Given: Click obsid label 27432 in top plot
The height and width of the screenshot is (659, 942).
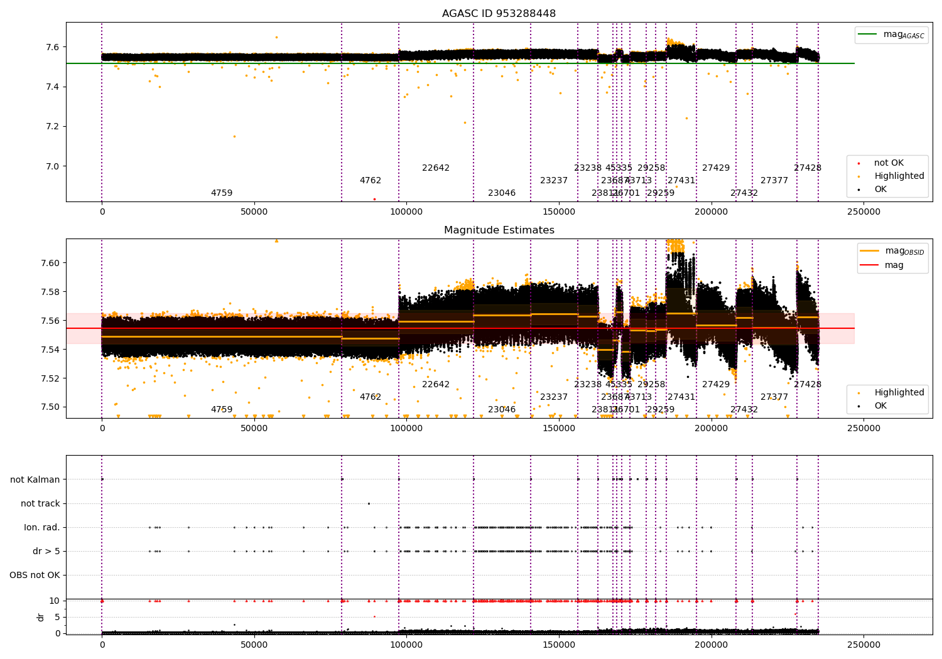Looking at the screenshot, I should coord(744,193).
